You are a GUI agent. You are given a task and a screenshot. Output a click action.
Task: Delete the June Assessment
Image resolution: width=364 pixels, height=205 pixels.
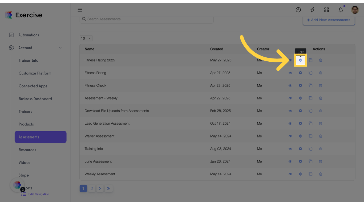tap(321, 161)
